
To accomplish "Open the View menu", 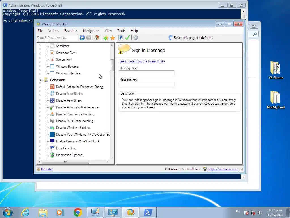I will point(108,31).
